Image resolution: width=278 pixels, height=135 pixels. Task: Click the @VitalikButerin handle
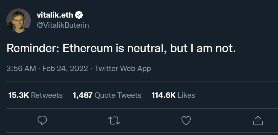tap(63, 25)
